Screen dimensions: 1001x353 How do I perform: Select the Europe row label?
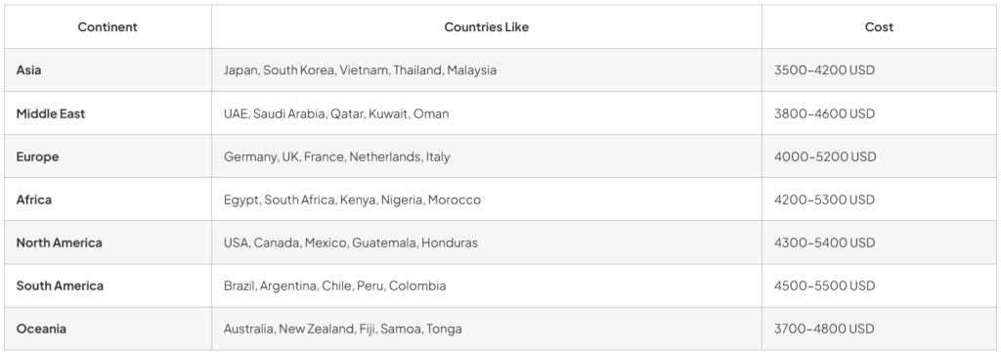click(37, 156)
